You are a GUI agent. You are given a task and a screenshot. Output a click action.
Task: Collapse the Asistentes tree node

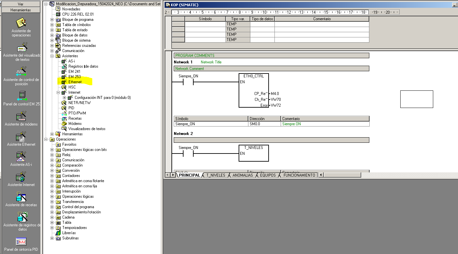(52, 56)
